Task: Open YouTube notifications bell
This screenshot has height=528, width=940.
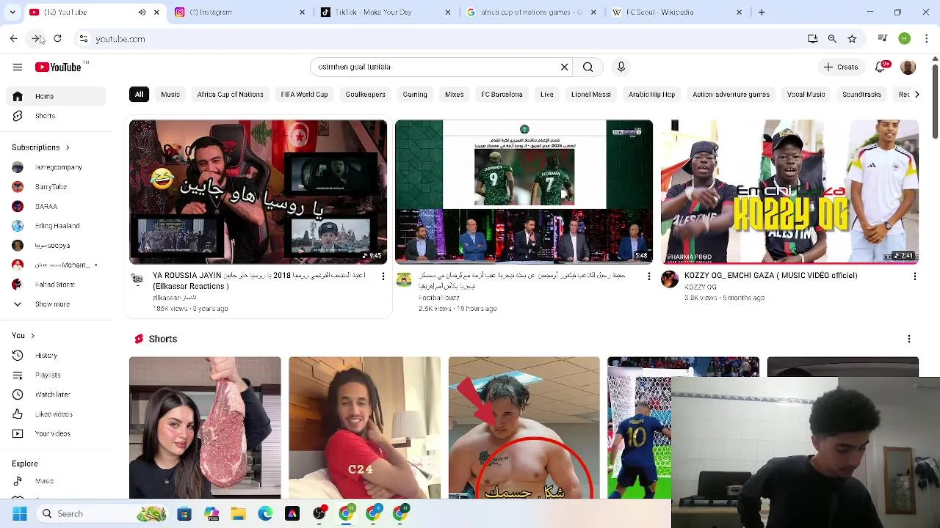Action: [x=881, y=67]
